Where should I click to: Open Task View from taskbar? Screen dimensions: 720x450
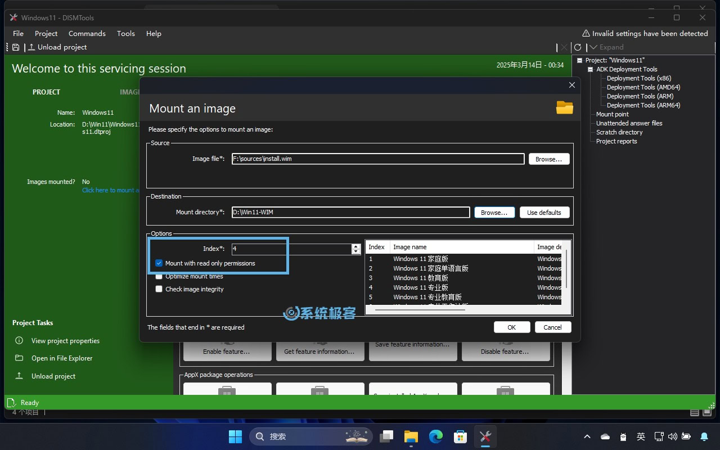386,436
